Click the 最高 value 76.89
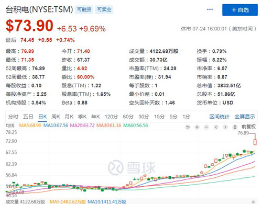The height and width of the screenshot is (204, 262). tap(28, 51)
